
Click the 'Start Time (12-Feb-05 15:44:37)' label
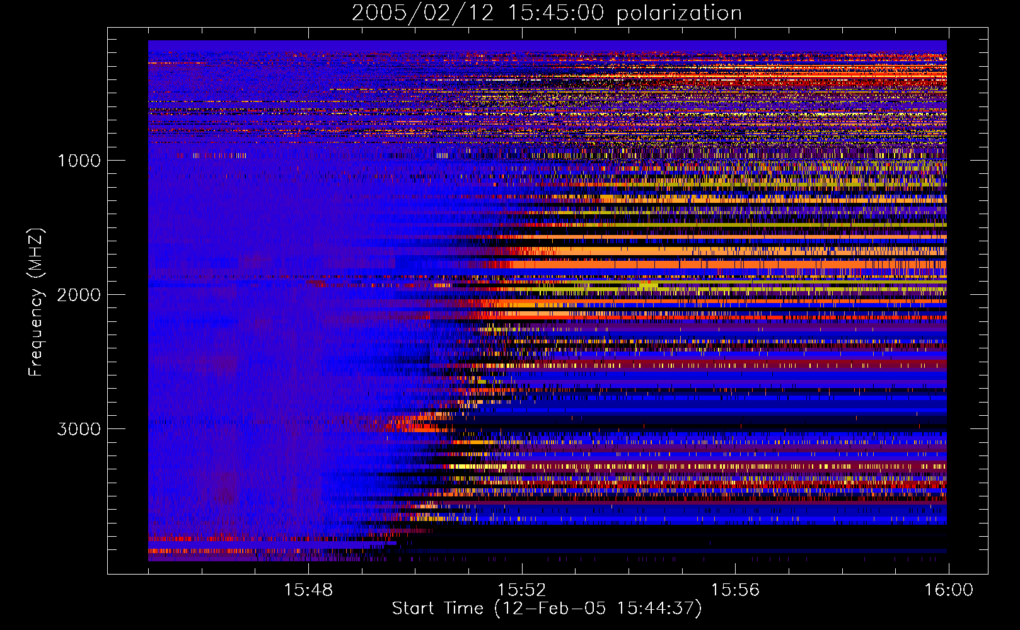(547, 609)
